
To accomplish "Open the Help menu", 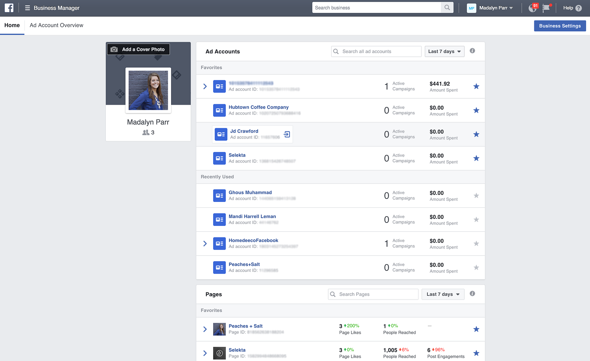I will (572, 8).
